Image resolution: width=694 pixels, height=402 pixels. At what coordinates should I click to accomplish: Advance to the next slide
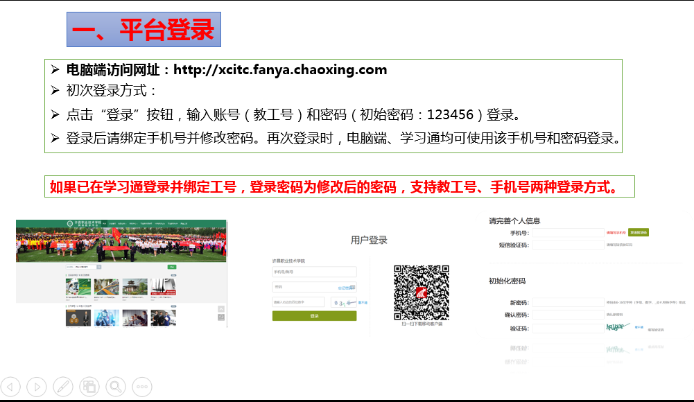[37, 387]
